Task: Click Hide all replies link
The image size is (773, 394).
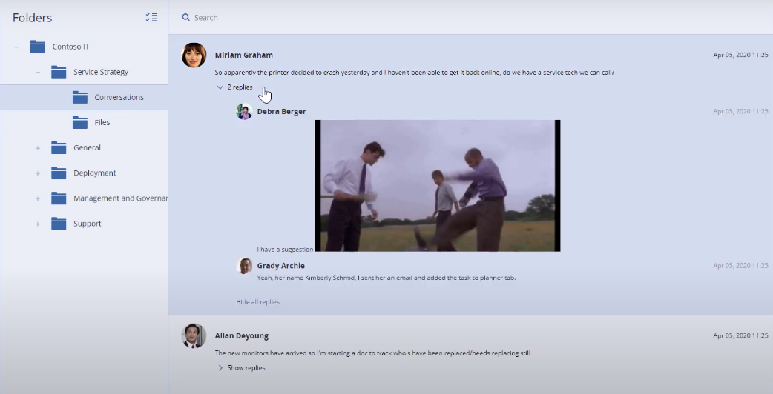Action: point(258,302)
